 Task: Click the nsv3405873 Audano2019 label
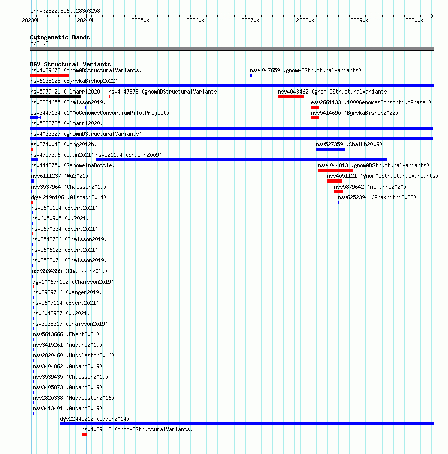[x=67, y=388]
